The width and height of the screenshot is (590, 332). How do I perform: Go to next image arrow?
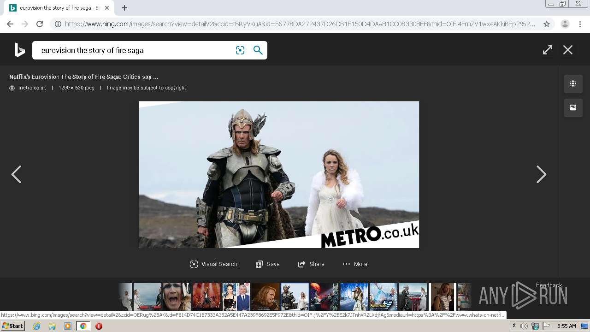542,174
